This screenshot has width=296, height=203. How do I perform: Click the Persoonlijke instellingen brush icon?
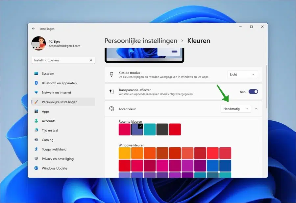[36, 102]
